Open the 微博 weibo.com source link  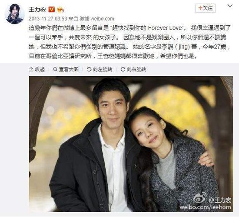coord(97,19)
